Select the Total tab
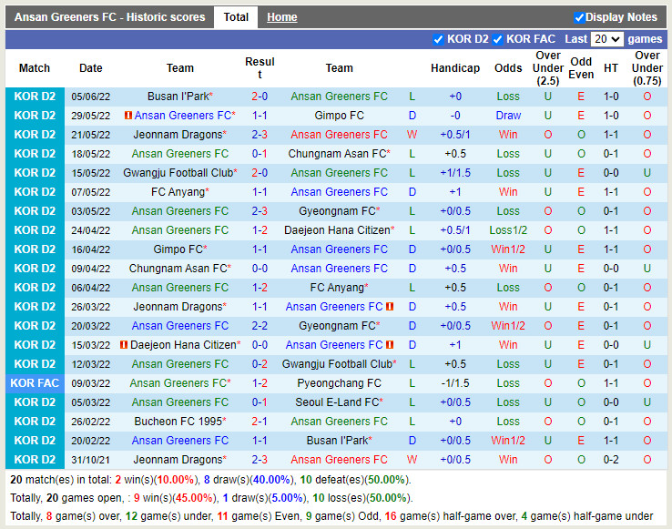The height and width of the screenshot is (529, 672). (x=236, y=17)
